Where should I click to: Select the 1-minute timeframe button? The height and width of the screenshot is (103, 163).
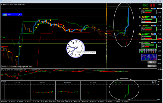point(140,50)
